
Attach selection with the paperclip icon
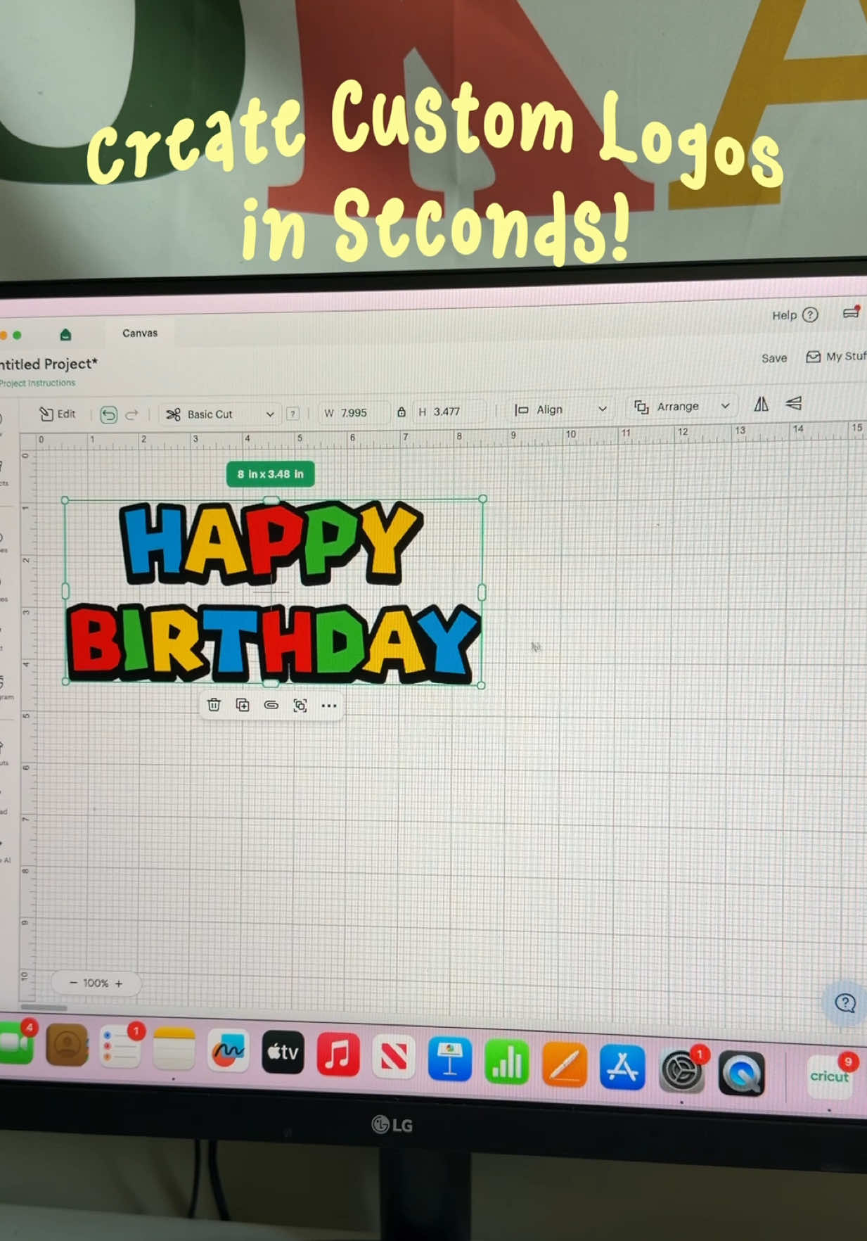point(271,705)
